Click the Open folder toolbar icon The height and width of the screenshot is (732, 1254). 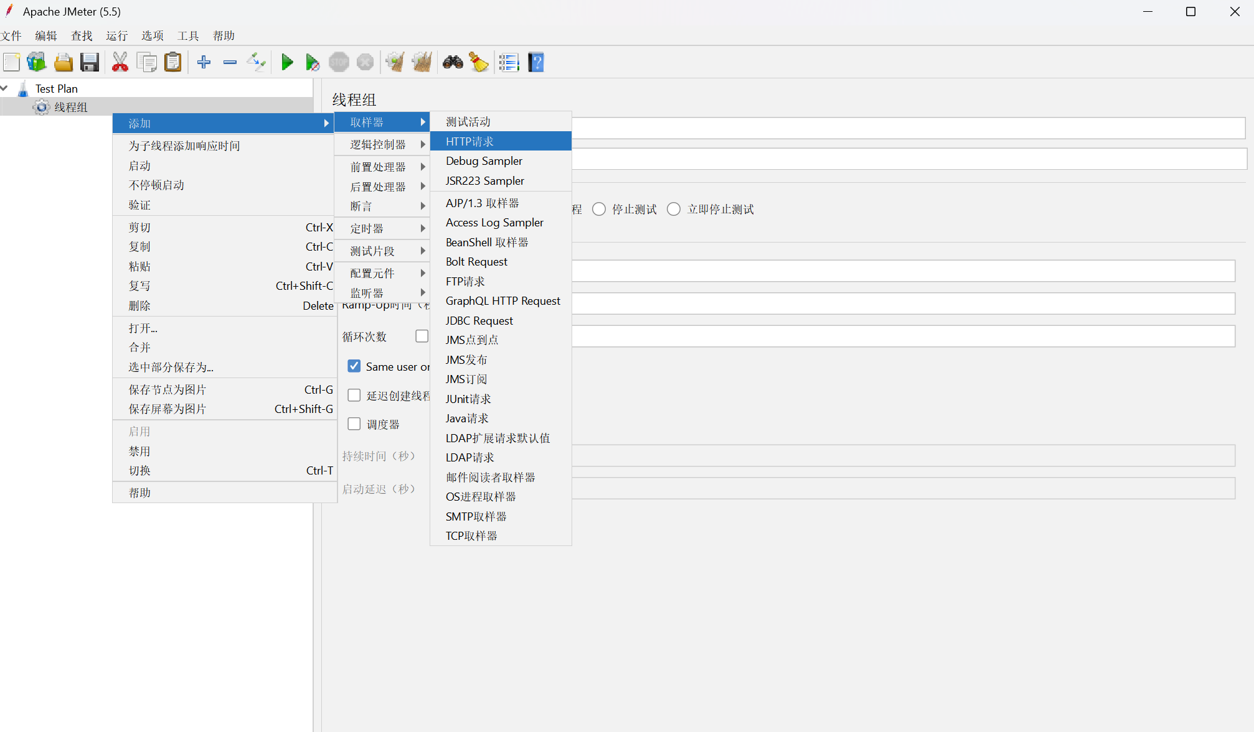pos(64,62)
